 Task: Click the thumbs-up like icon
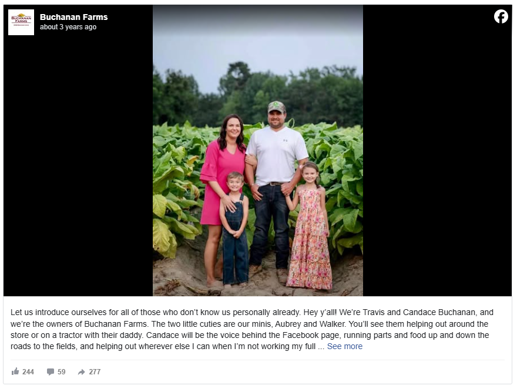pyautogui.click(x=15, y=371)
